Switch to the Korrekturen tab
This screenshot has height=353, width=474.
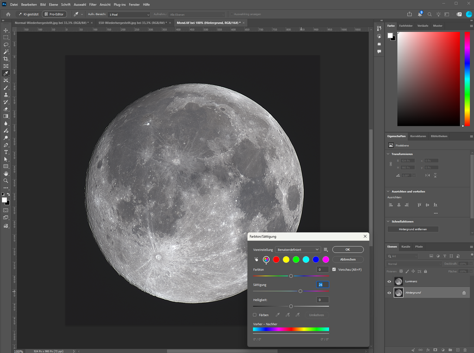pyautogui.click(x=418, y=136)
